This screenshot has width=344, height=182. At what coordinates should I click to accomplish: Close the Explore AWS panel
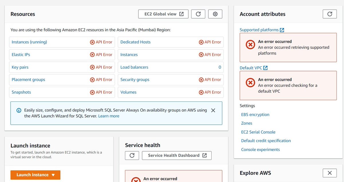click(x=330, y=173)
